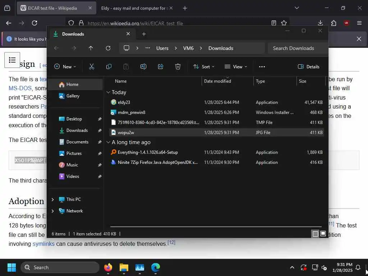
Task: Go back in Firefox history
Action: (x=9, y=23)
